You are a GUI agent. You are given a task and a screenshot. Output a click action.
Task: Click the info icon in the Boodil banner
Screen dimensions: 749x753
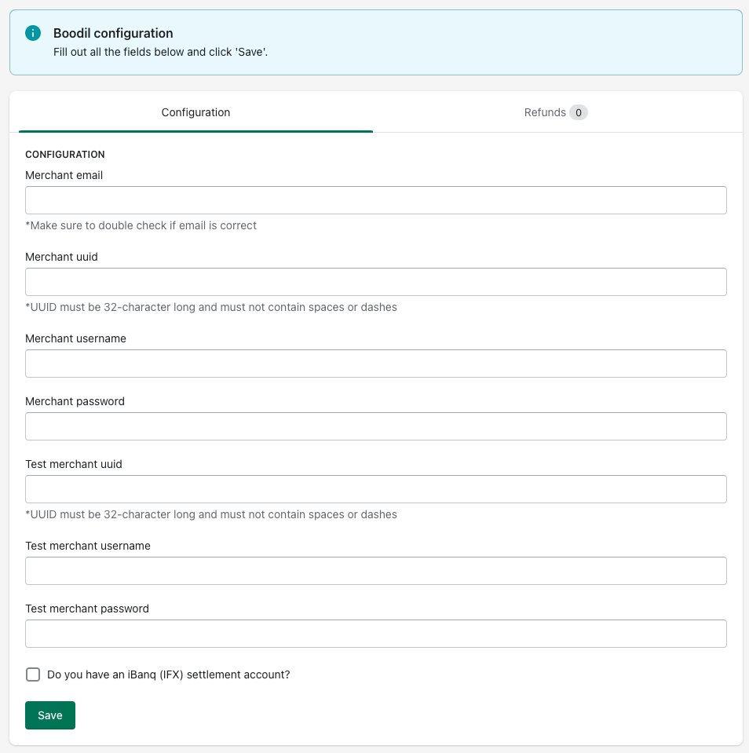coord(33,33)
